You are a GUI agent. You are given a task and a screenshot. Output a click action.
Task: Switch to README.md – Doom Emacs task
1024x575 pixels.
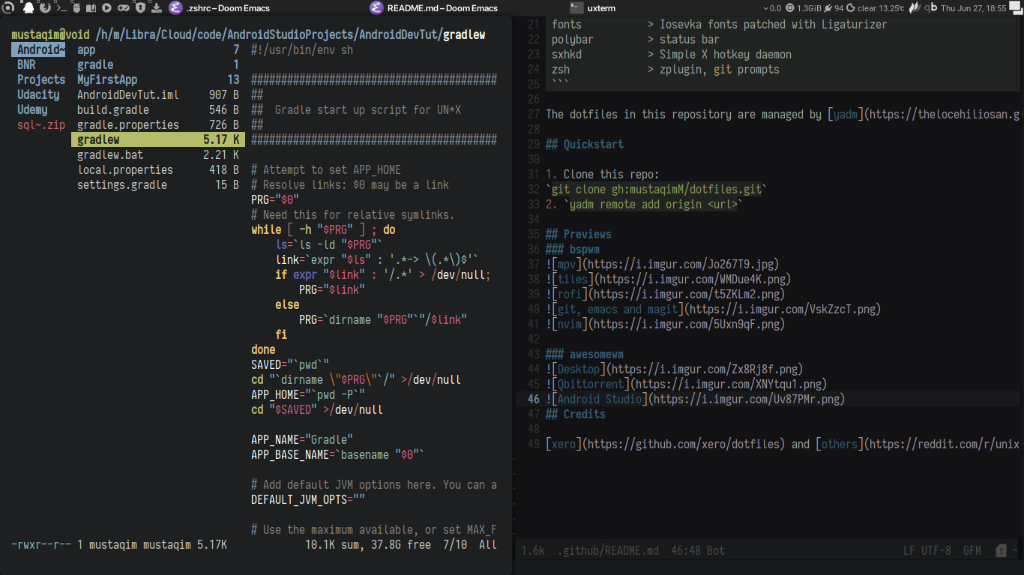(x=433, y=8)
